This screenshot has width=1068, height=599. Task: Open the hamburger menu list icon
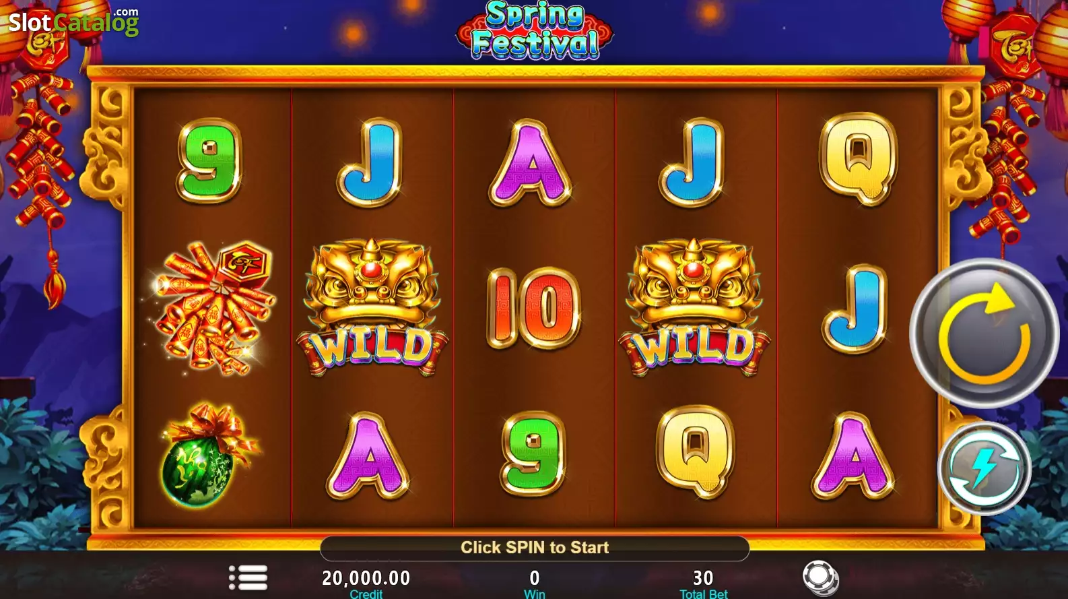(248, 577)
